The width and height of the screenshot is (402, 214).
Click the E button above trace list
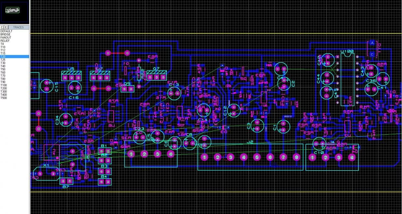pyautogui.click(x=6, y=27)
